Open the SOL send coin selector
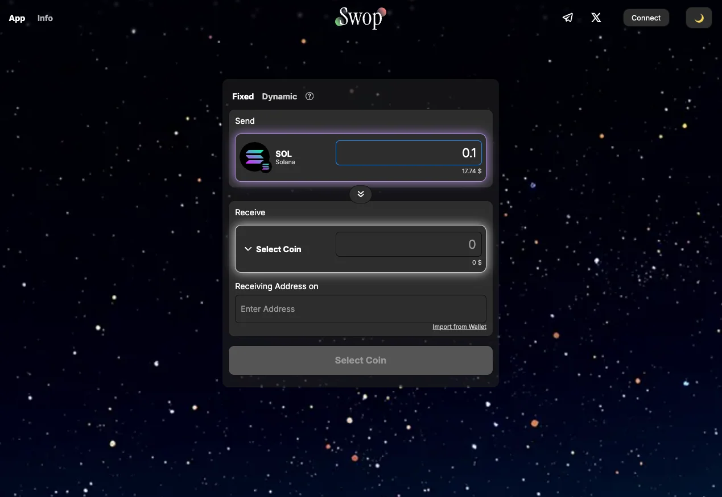This screenshot has width=722, height=497. 267,157
